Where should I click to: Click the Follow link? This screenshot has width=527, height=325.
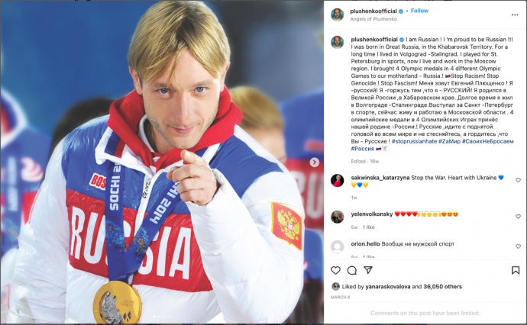click(x=419, y=11)
